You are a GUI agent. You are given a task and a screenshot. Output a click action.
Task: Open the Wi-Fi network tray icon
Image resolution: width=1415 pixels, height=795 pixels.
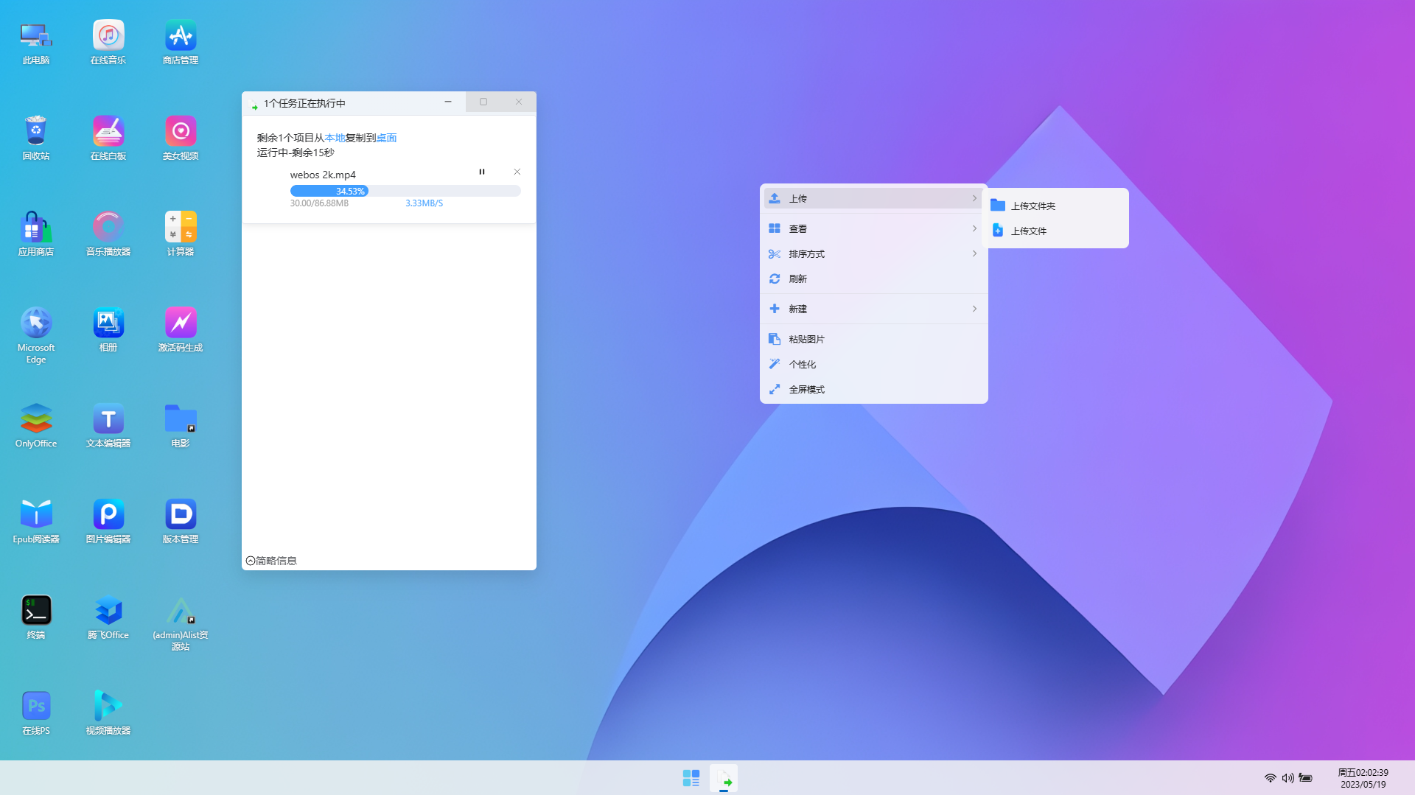[1271, 778]
